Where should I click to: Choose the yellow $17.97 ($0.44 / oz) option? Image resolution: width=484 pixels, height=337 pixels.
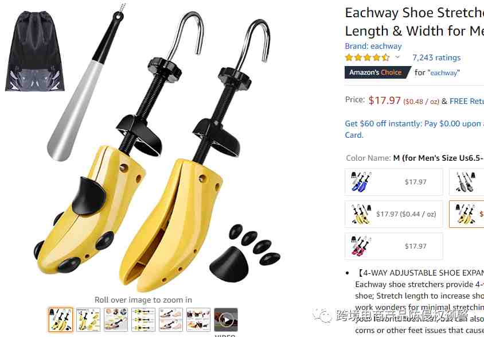point(393,214)
